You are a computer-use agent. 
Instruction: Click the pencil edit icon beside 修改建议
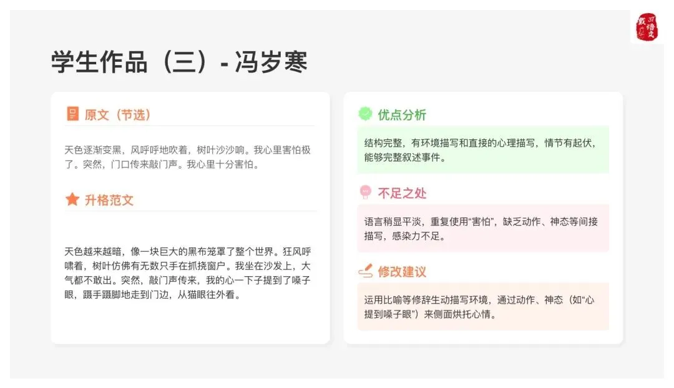coord(365,271)
